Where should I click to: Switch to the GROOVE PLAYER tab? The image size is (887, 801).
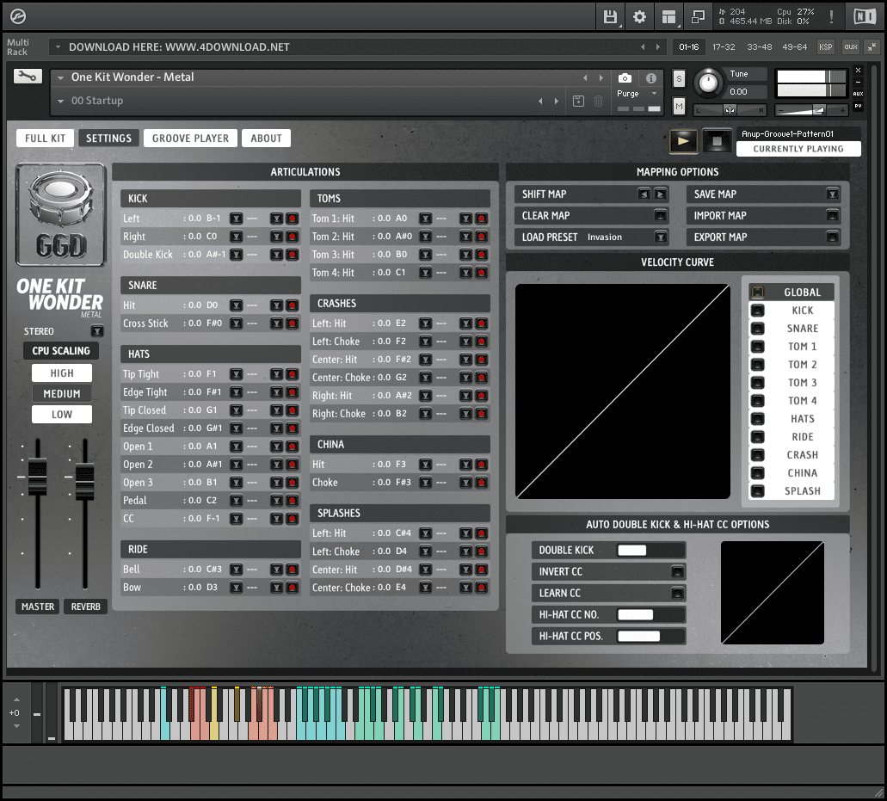pyautogui.click(x=190, y=138)
